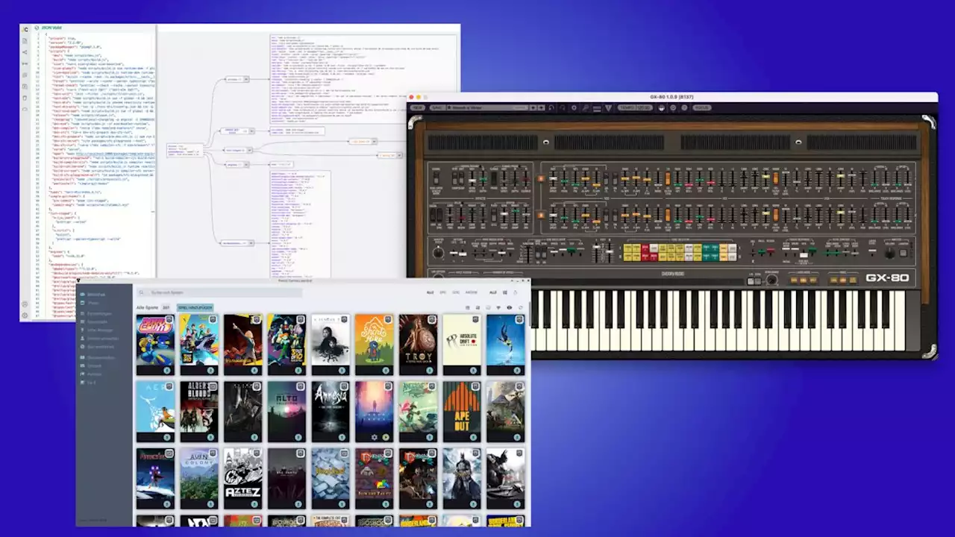Image resolution: width=955 pixels, height=537 pixels.
Task: Select the first ALLE store filter
Action: click(x=430, y=292)
